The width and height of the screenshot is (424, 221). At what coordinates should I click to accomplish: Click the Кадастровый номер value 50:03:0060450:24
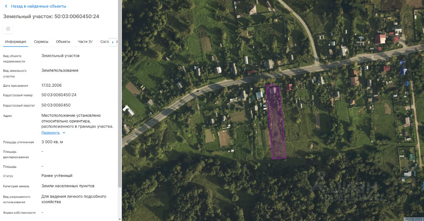click(x=59, y=95)
